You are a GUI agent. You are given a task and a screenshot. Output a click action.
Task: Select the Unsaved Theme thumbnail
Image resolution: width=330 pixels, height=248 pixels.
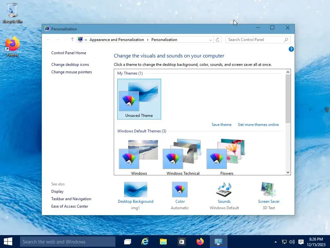(x=139, y=99)
